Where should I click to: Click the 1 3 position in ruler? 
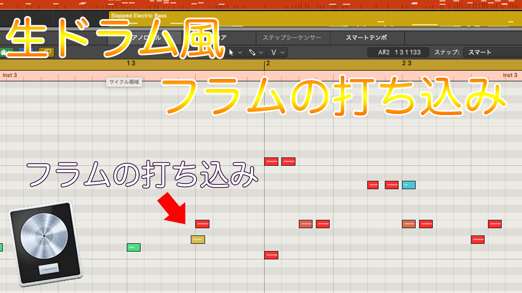click(130, 63)
